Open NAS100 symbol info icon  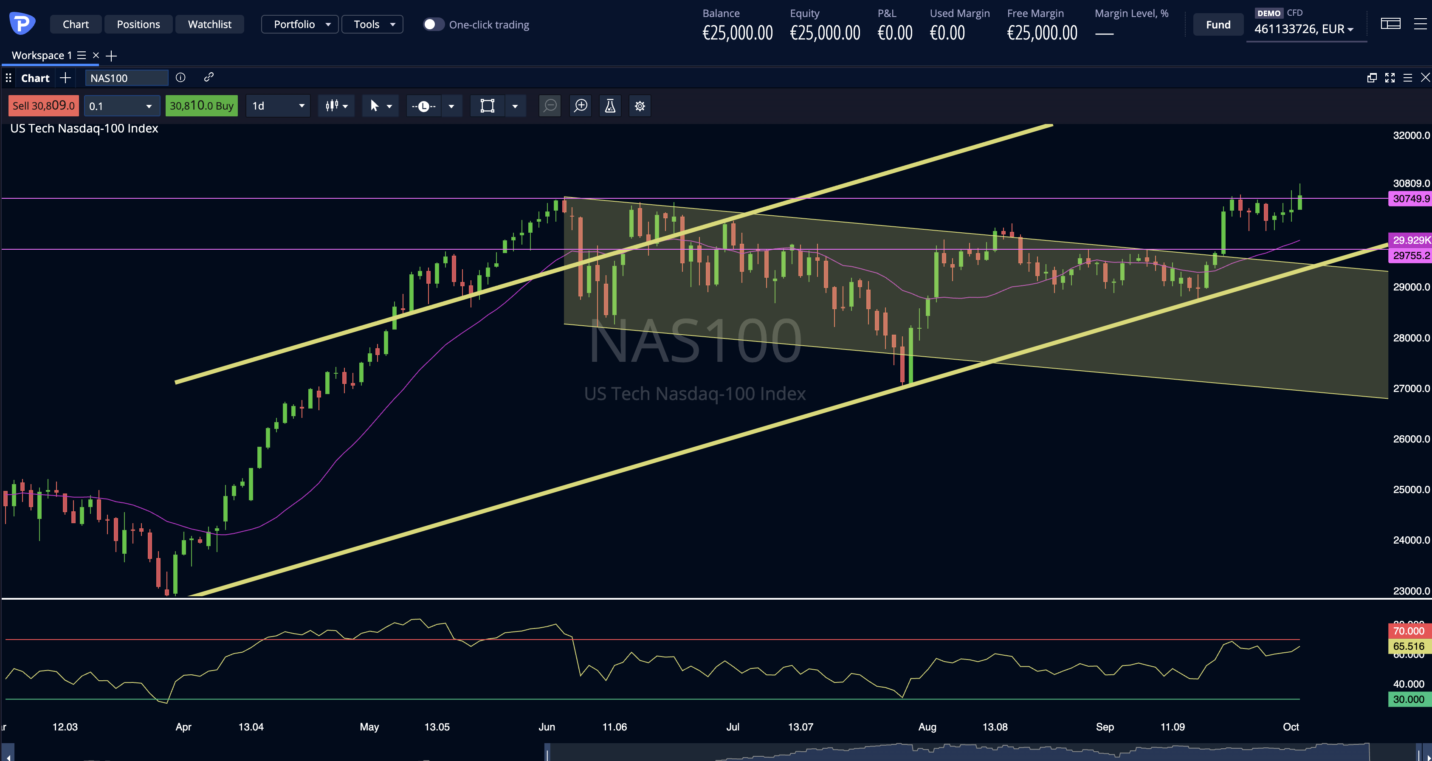pyautogui.click(x=180, y=77)
